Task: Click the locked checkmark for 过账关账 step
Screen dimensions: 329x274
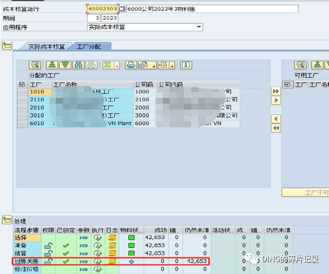Action: tap(66, 261)
